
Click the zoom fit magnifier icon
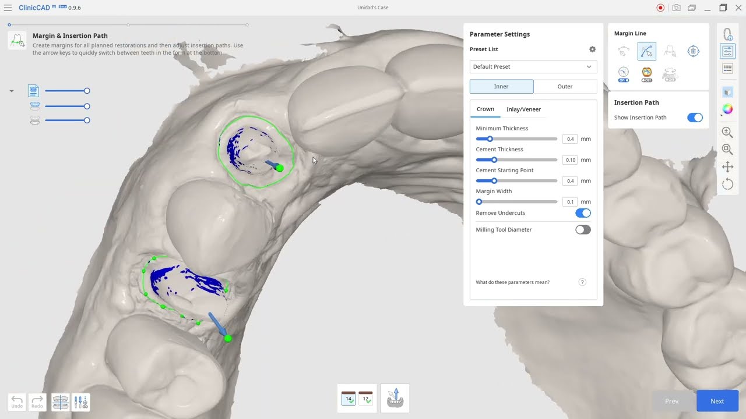click(727, 150)
